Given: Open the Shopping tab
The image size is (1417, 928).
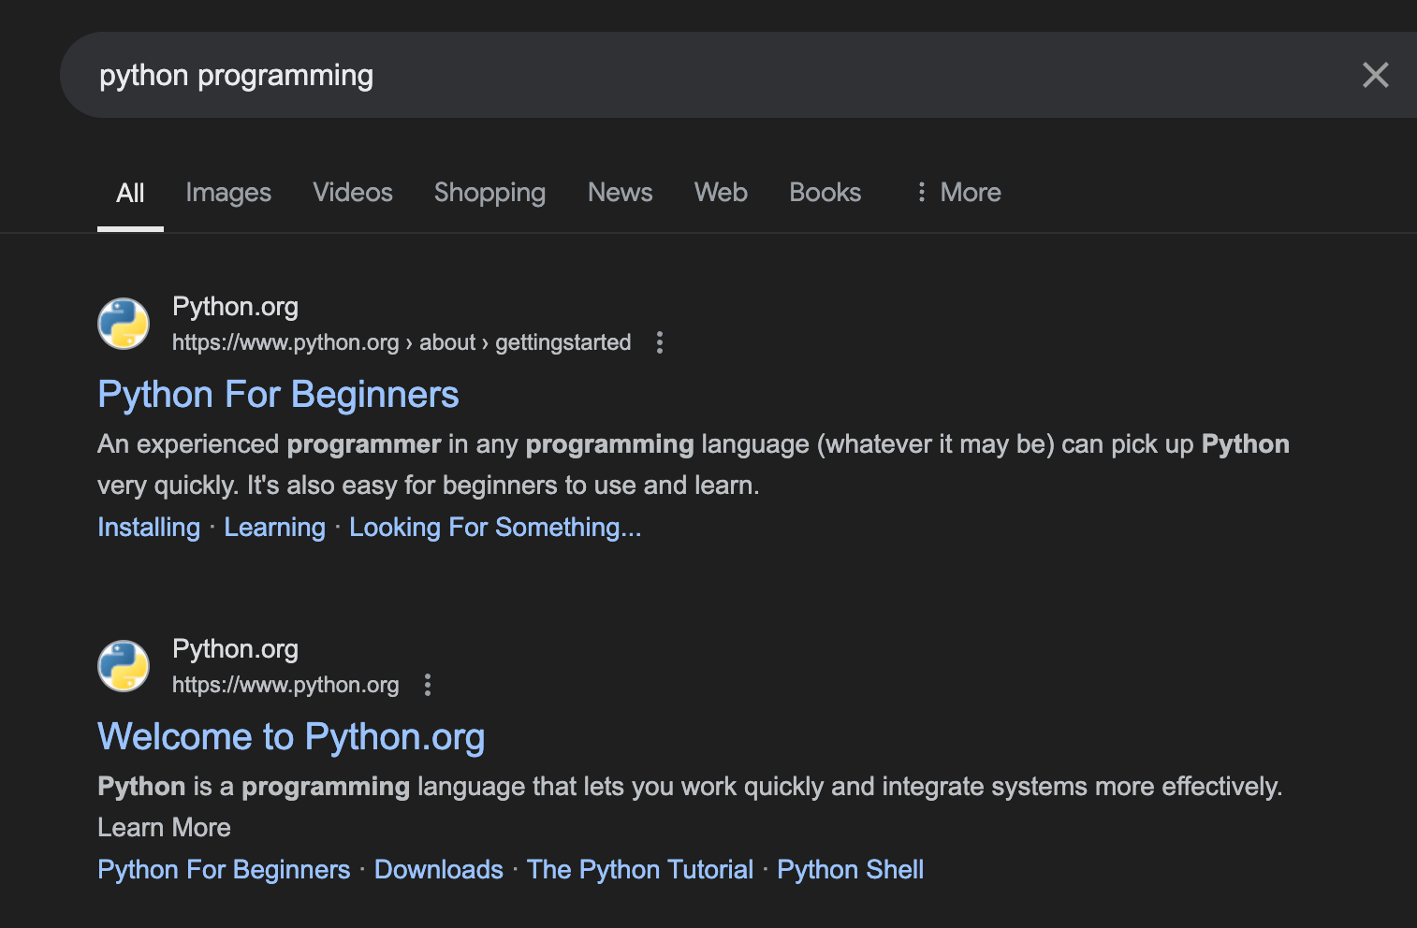Looking at the screenshot, I should (489, 193).
